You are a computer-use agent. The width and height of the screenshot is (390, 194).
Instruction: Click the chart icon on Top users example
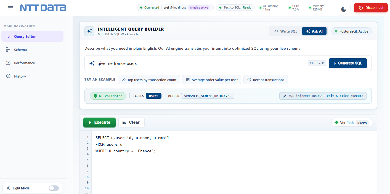pos(123,80)
